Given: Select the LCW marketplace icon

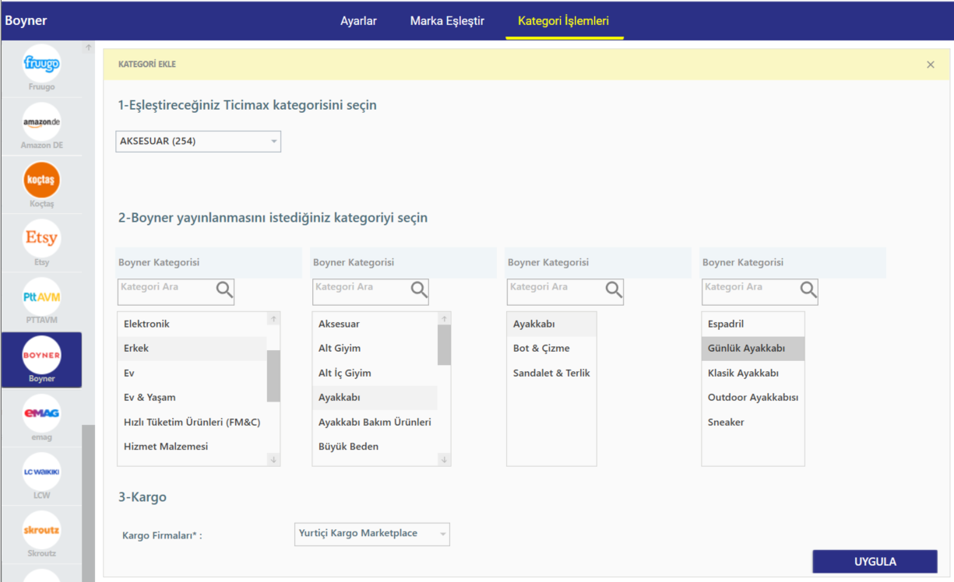Looking at the screenshot, I should coord(41,472).
